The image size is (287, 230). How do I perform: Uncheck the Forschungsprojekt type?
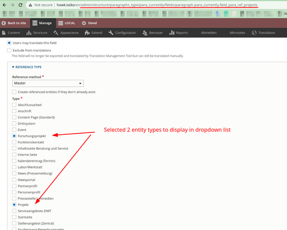[14, 136]
